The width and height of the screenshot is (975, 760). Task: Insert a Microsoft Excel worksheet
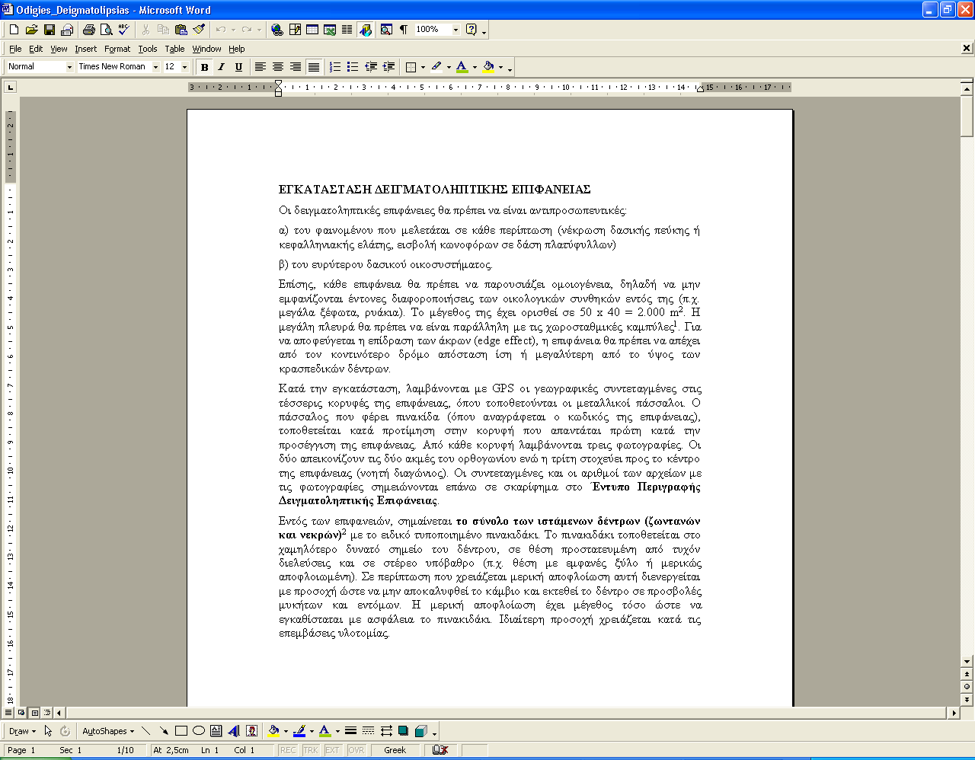(x=329, y=30)
